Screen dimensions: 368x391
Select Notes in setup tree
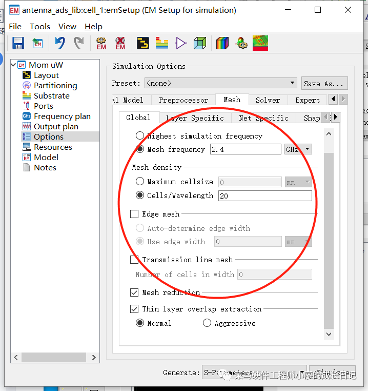[45, 167]
